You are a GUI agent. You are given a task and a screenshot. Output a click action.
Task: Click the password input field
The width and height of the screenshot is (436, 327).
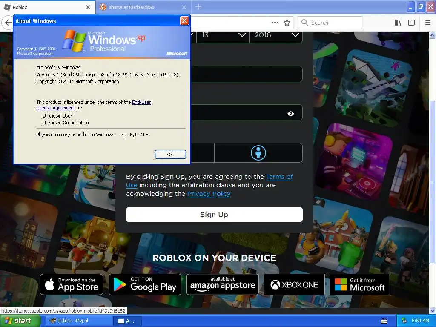point(247,112)
